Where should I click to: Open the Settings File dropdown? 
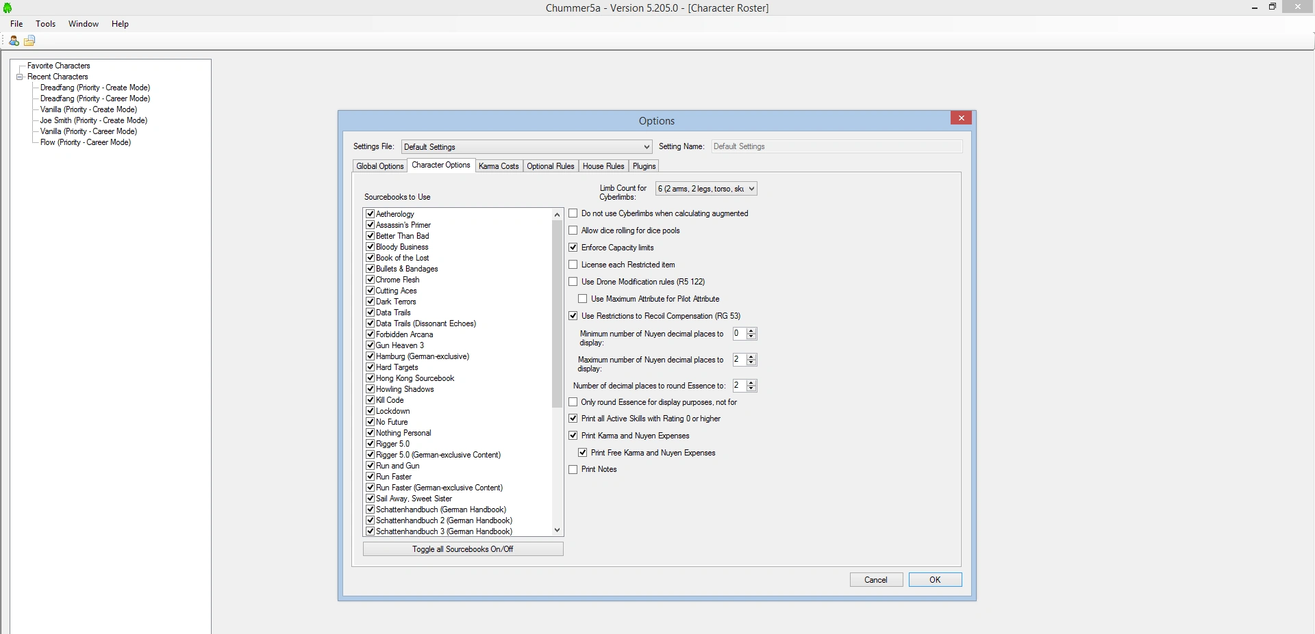click(527, 147)
